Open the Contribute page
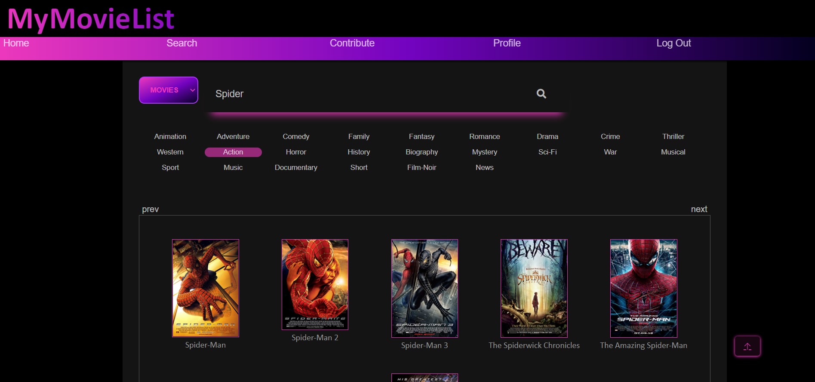815x382 pixels. (x=352, y=43)
